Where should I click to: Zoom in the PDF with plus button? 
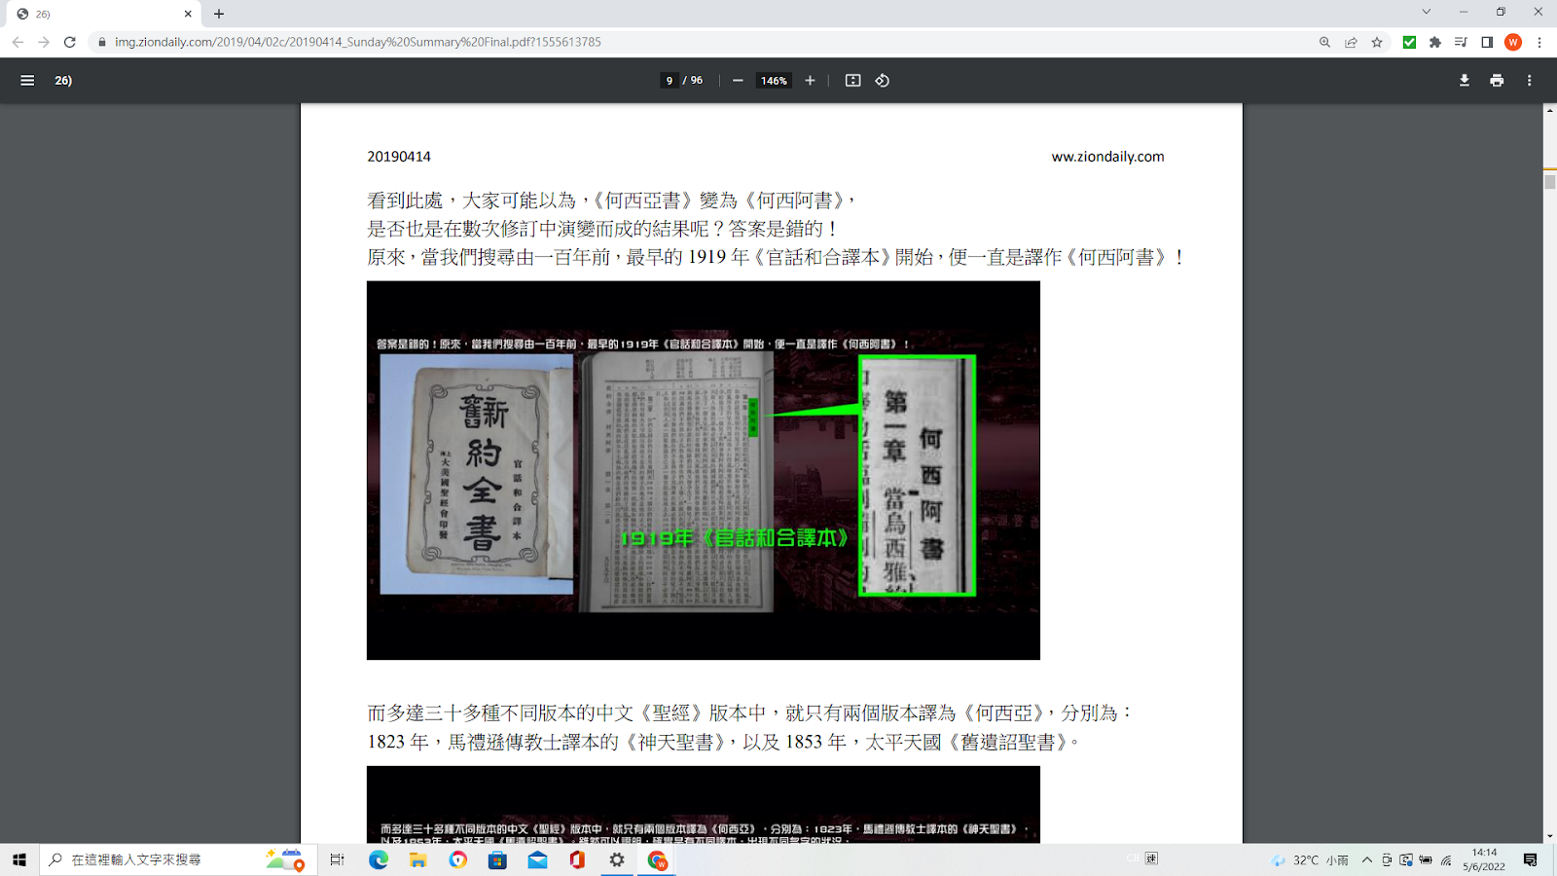click(810, 81)
